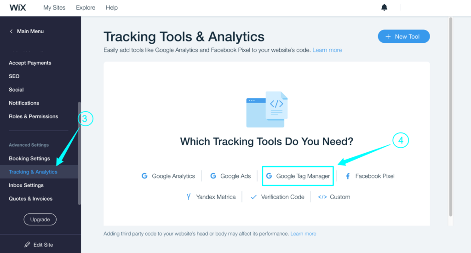Open SEO settings in sidebar
The height and width of the screenshot is (253, 471).
click(14, 76)
